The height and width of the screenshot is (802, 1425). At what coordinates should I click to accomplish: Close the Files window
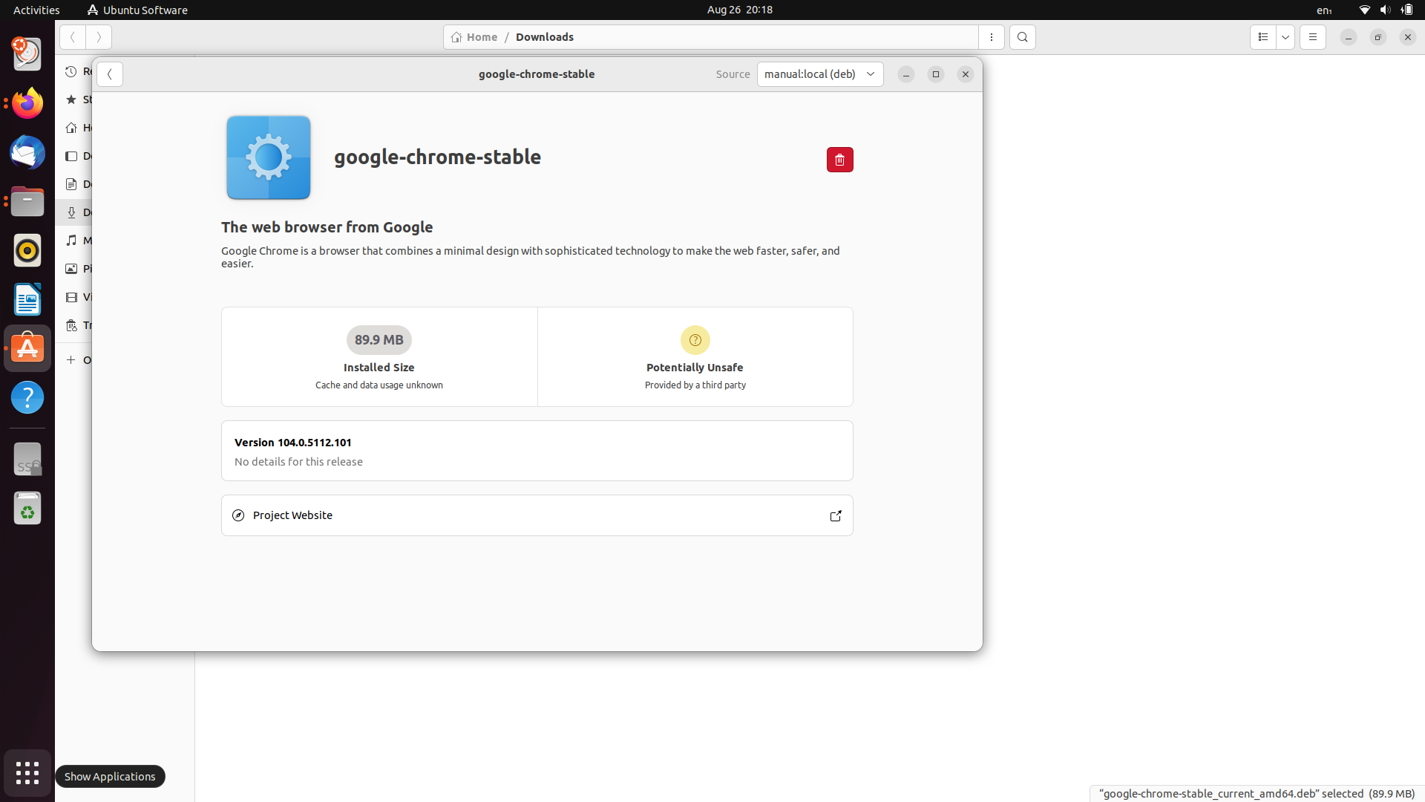coord(1407,37)
